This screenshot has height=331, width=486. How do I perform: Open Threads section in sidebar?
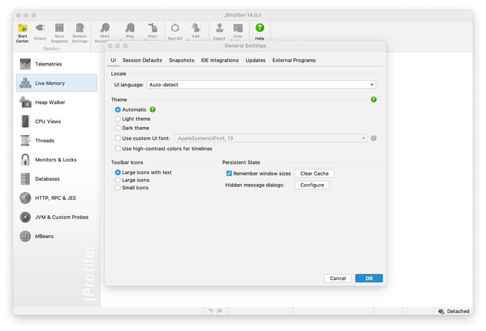tap(57, 141)
